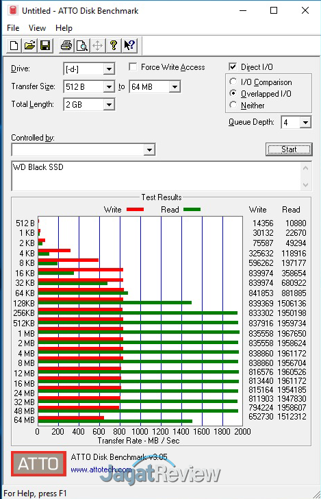
Task: Click the description box scroll up arrow
Action: tap(306, 168)
